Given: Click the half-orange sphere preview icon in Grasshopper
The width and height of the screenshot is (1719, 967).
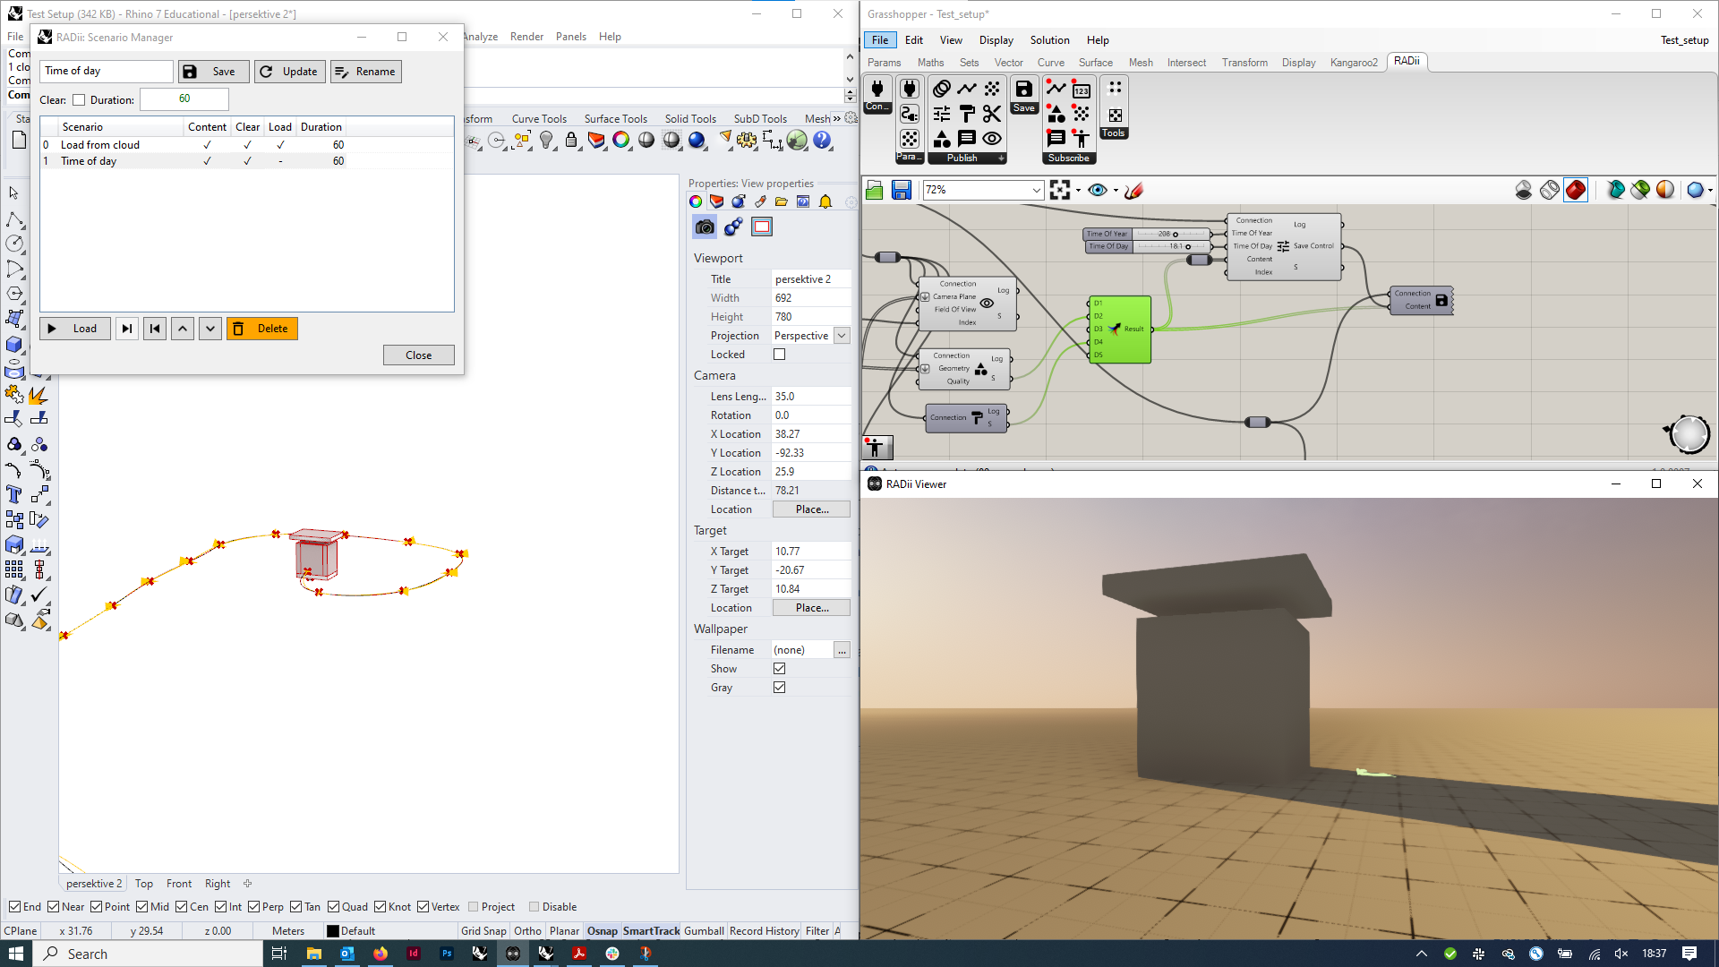Looking at the screenshot, I should coord(1665,190).
